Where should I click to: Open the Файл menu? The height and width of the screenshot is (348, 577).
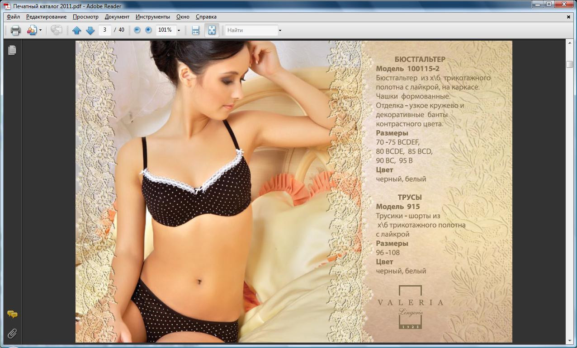pos(13,17)
